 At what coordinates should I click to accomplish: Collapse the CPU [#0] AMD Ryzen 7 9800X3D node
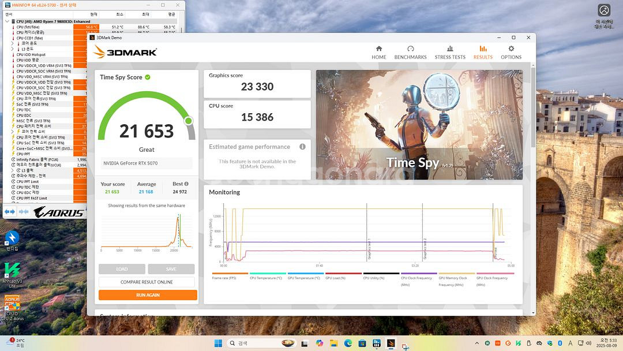click(7, 21)
